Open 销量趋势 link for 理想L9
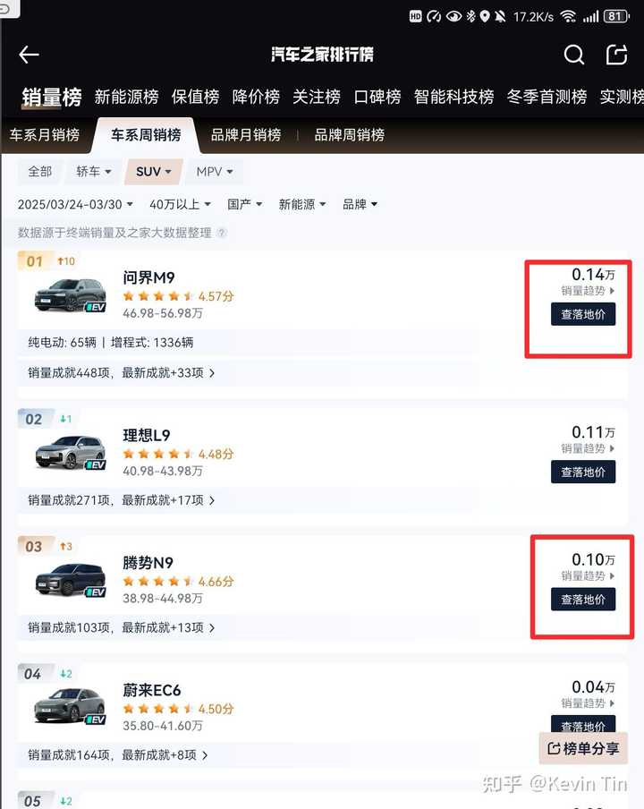The width and height of the screenshot is (644, 809). coord(588,448)
